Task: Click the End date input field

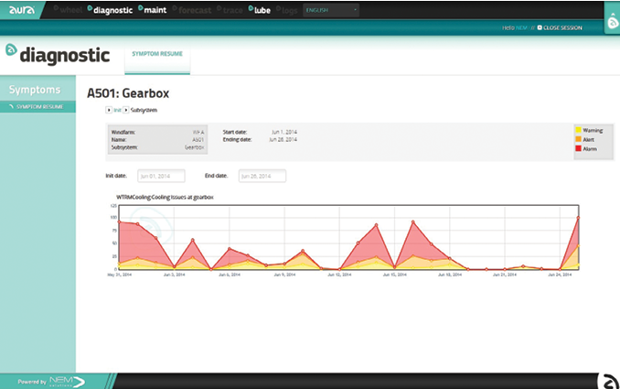Action: pyautogui.click(x=262, y=176)
